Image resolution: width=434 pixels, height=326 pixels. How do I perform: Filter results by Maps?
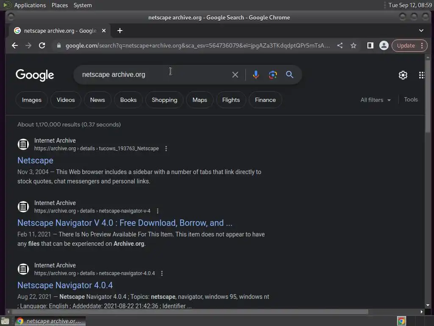[200, 100]
